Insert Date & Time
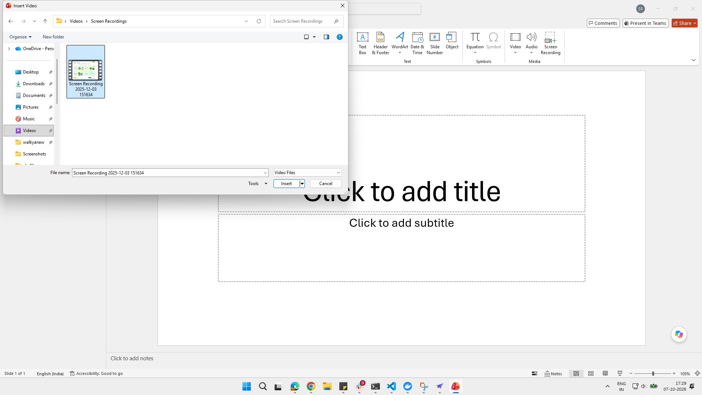 417,43
